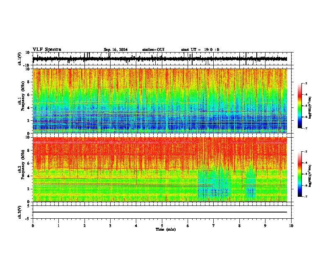The height and width of the screenshot is (253, 328).
Task: Click the 8 kHz tick on ch.1 frequency axis
Action: pyautogui.click(x=29, y=82)
